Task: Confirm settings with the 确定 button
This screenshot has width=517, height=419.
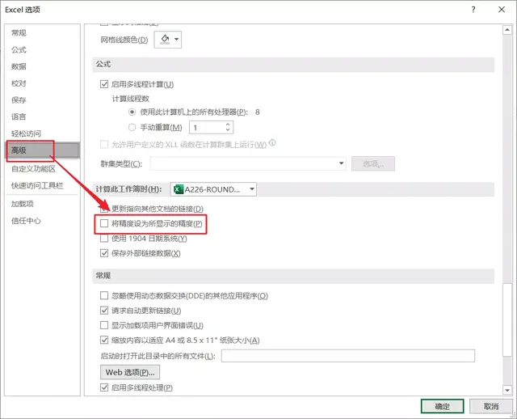Action: pyautogui.click(x=442, y=406)
